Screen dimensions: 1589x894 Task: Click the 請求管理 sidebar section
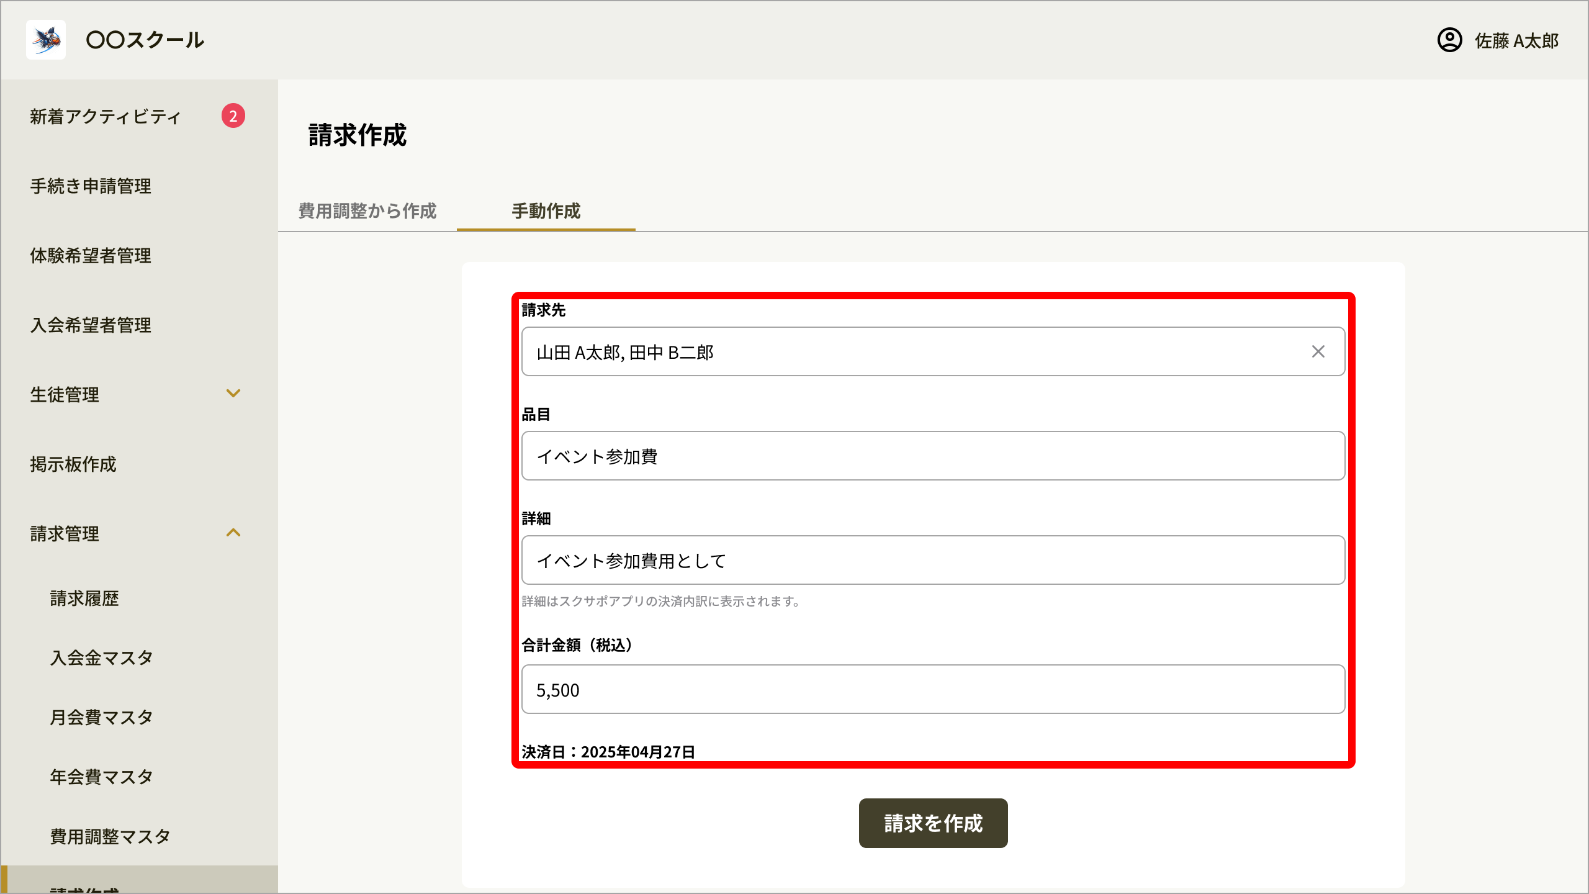65,534
